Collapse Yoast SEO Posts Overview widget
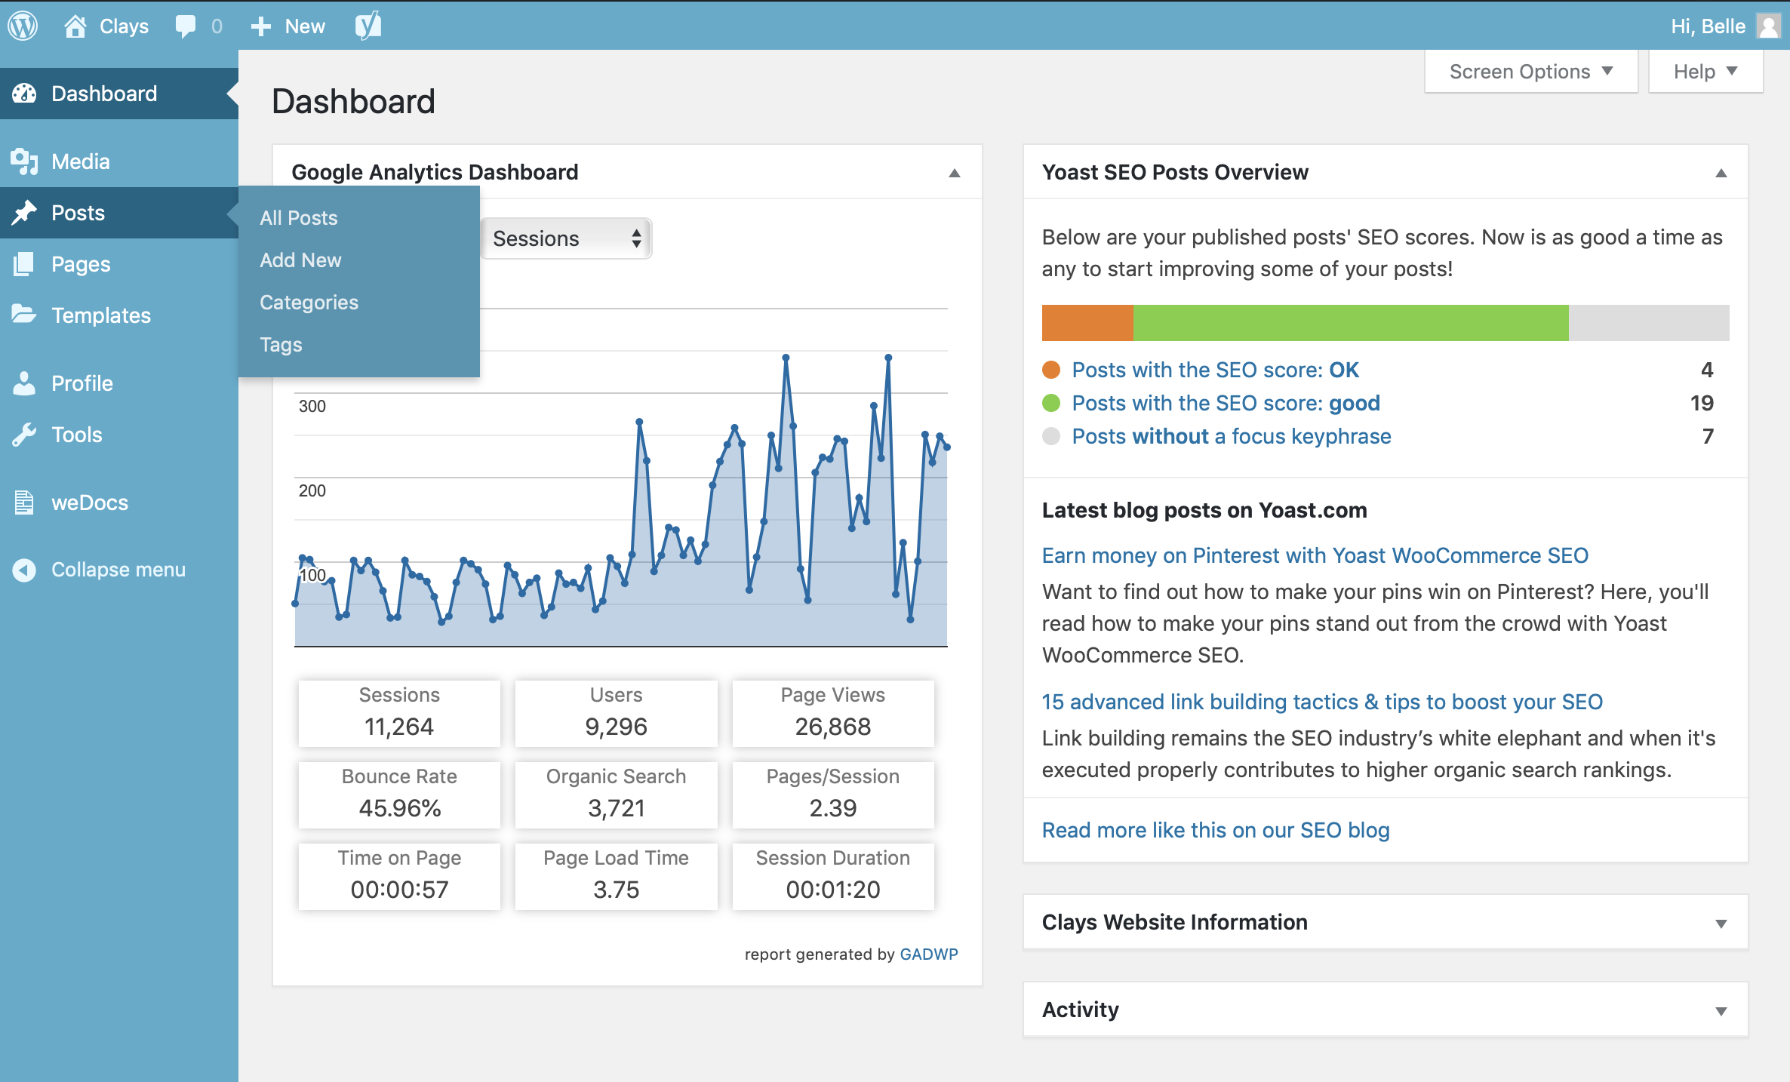Viewport: 1790px width, 1082px height. pos(1721,173)
